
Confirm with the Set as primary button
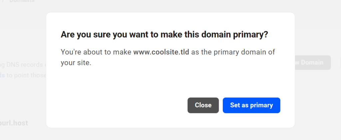[251, 105]
